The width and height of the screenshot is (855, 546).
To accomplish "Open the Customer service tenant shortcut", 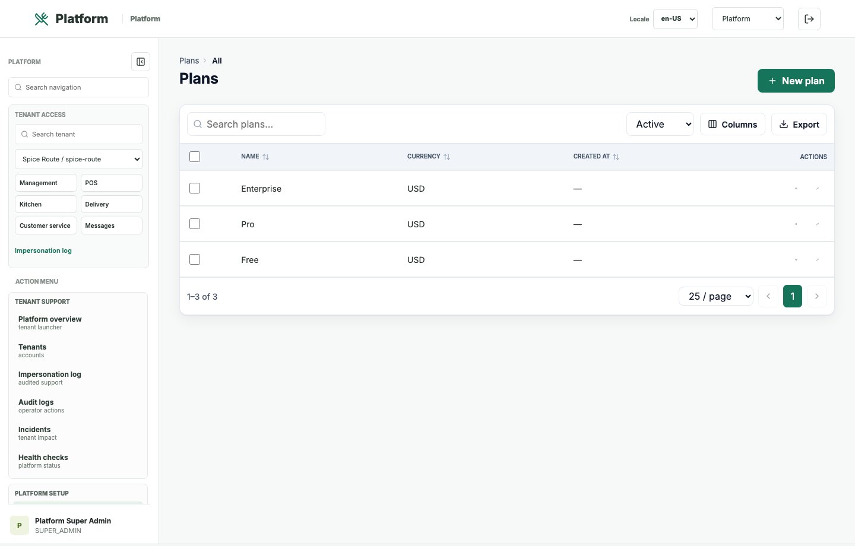I will coord(46,226).
